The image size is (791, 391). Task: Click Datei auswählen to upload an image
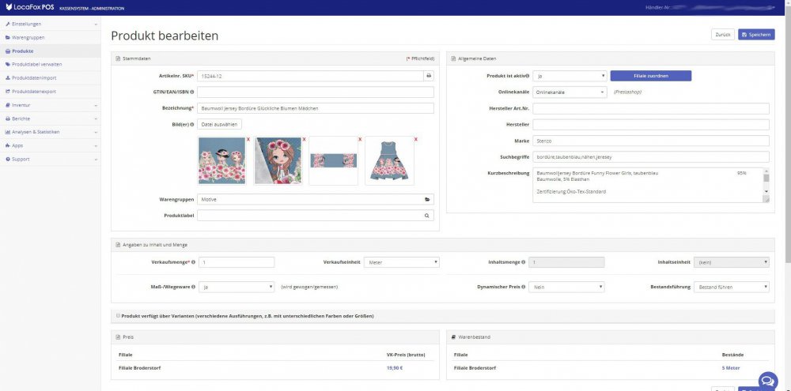point(219,124)
